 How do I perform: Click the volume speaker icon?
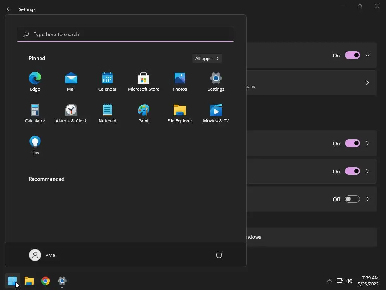click(x=349, y=281)
